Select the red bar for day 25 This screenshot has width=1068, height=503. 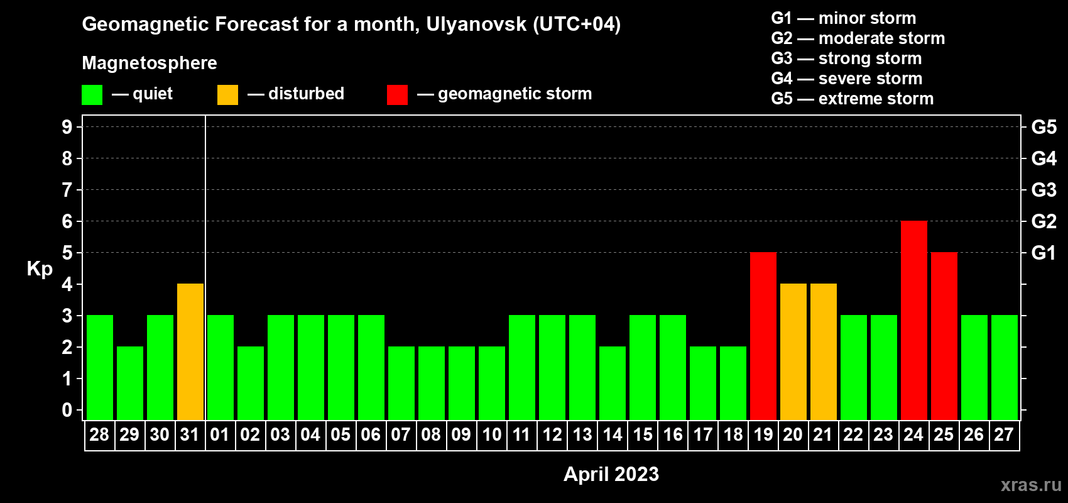click(x=944, y=336)
